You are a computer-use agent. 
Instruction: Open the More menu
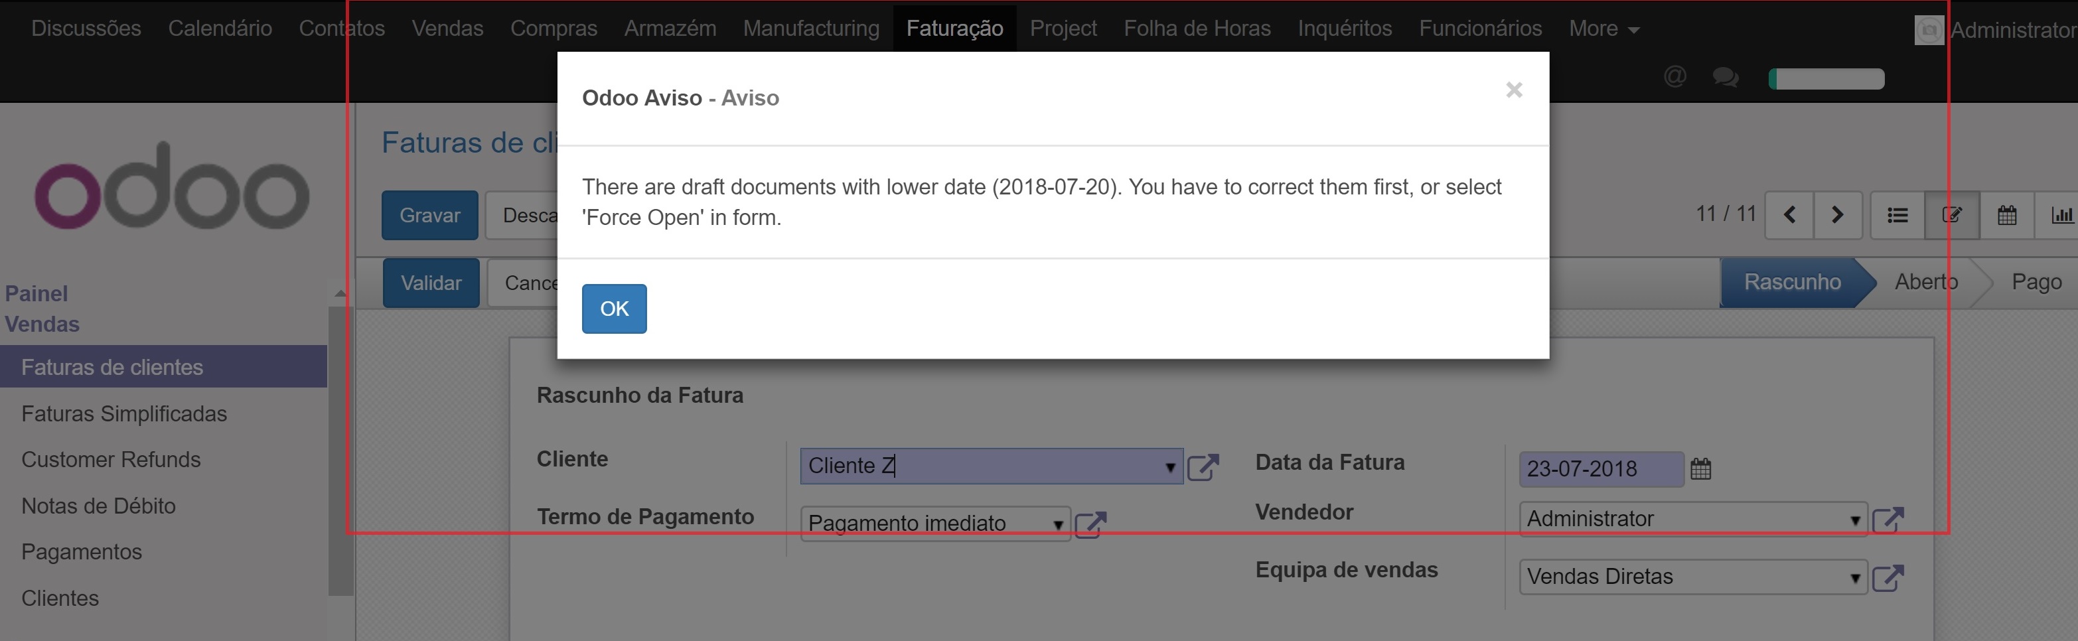1603,29
